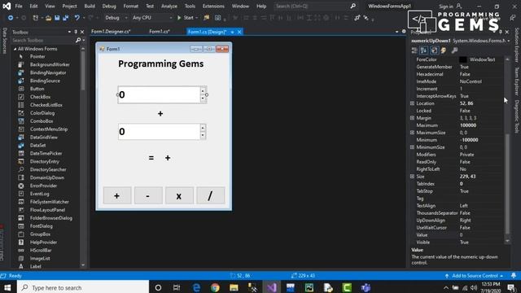The width and height of the screenshot is (521, 293).
Task: Expand the MinimumSize property
Action: [413, 147]
